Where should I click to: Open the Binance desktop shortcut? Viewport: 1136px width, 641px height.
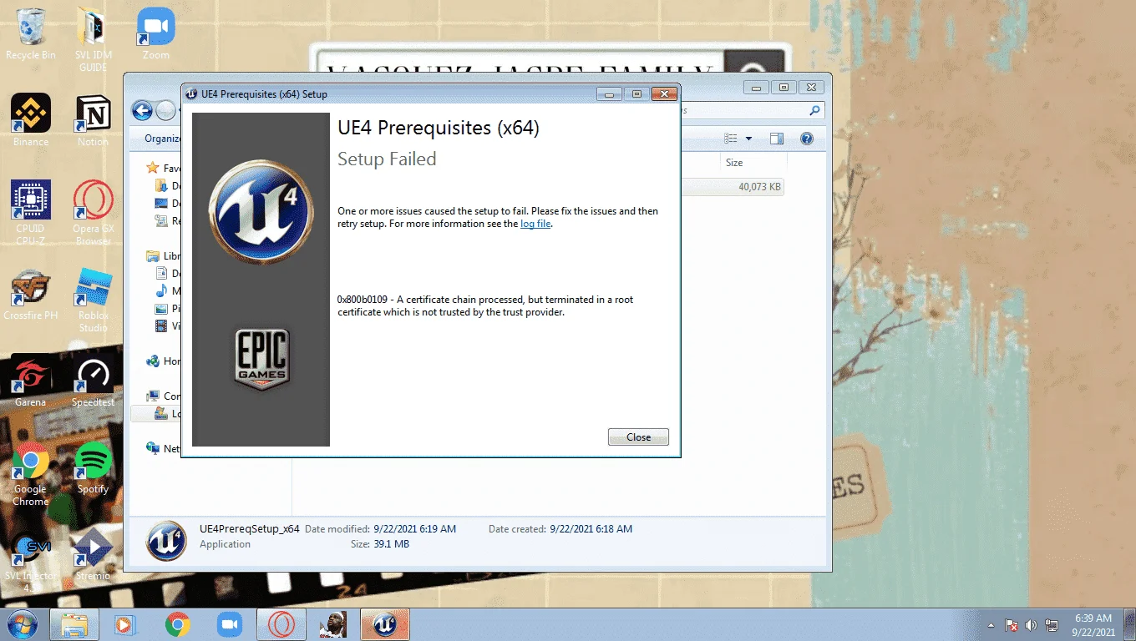coord(31,119)
